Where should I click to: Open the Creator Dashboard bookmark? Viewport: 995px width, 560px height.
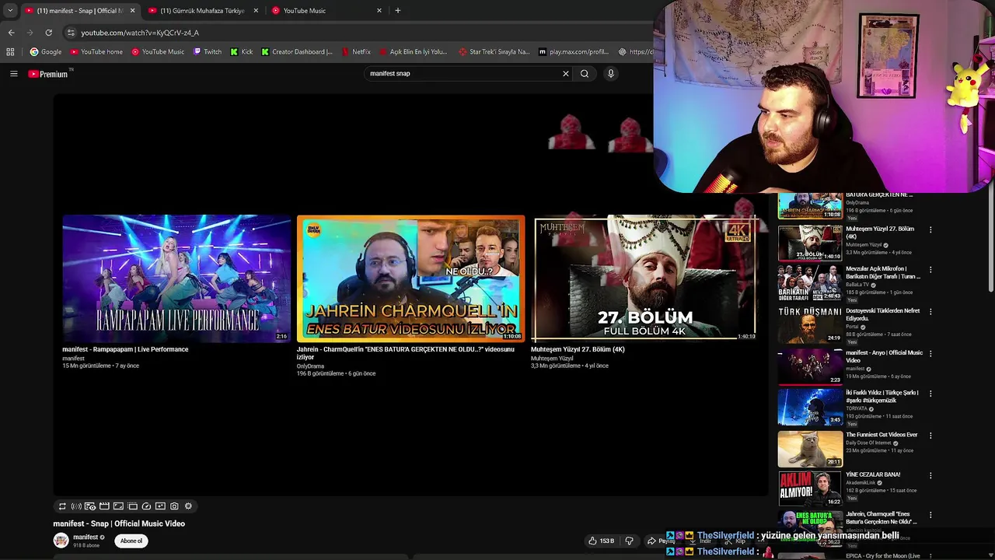point(297,52)
